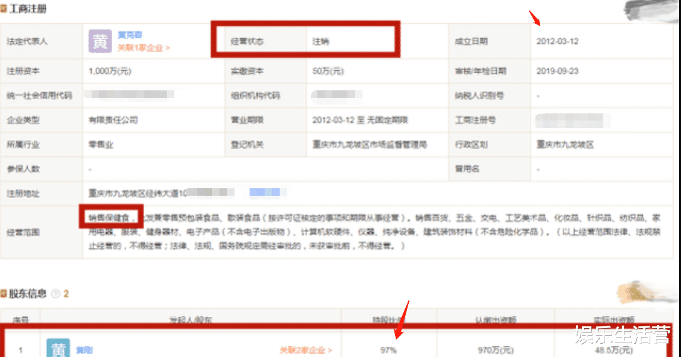Open the shareholder name link in row 1

click(x=84, y=350)
